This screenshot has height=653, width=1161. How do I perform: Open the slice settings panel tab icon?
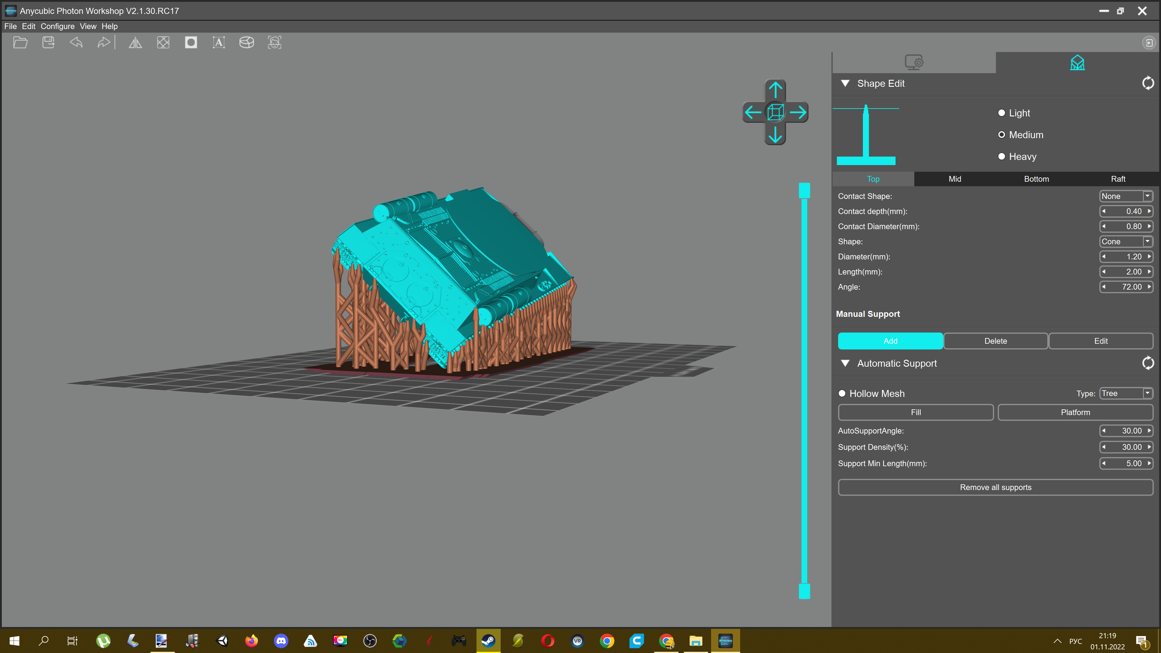point(914,63)
